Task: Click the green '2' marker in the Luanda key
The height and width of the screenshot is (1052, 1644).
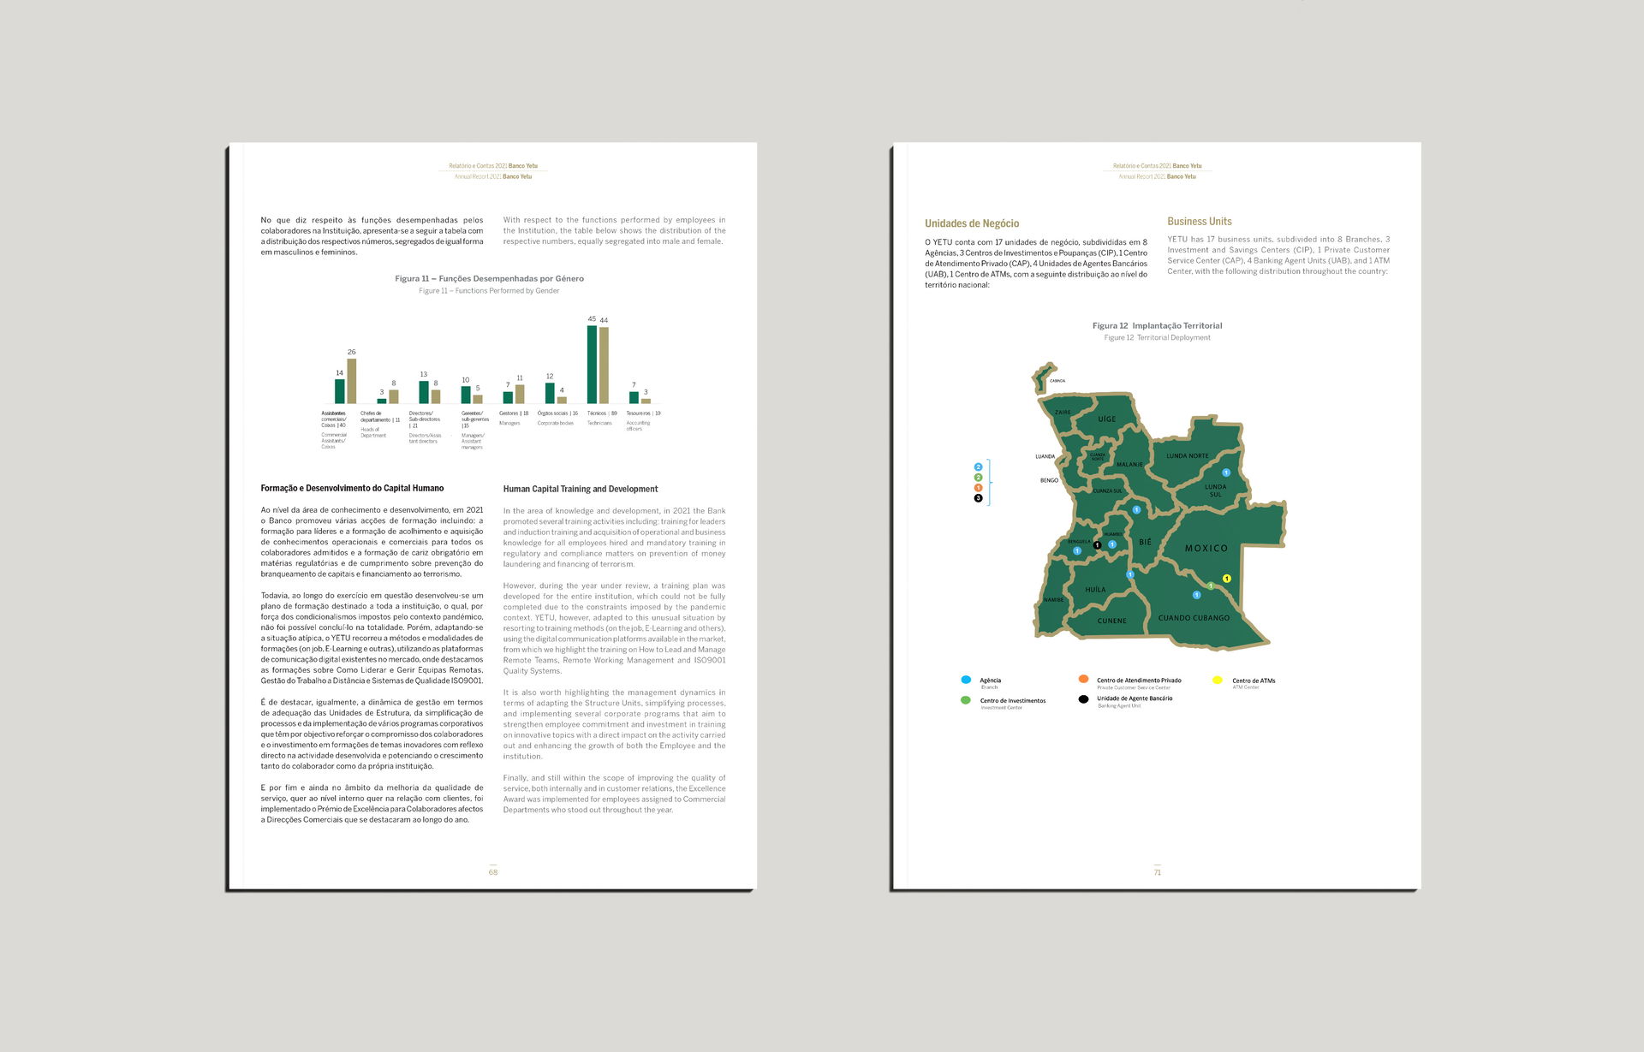Action: (978, 478)
